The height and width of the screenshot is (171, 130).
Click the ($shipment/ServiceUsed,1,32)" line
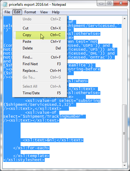click(x=38, y=105)
